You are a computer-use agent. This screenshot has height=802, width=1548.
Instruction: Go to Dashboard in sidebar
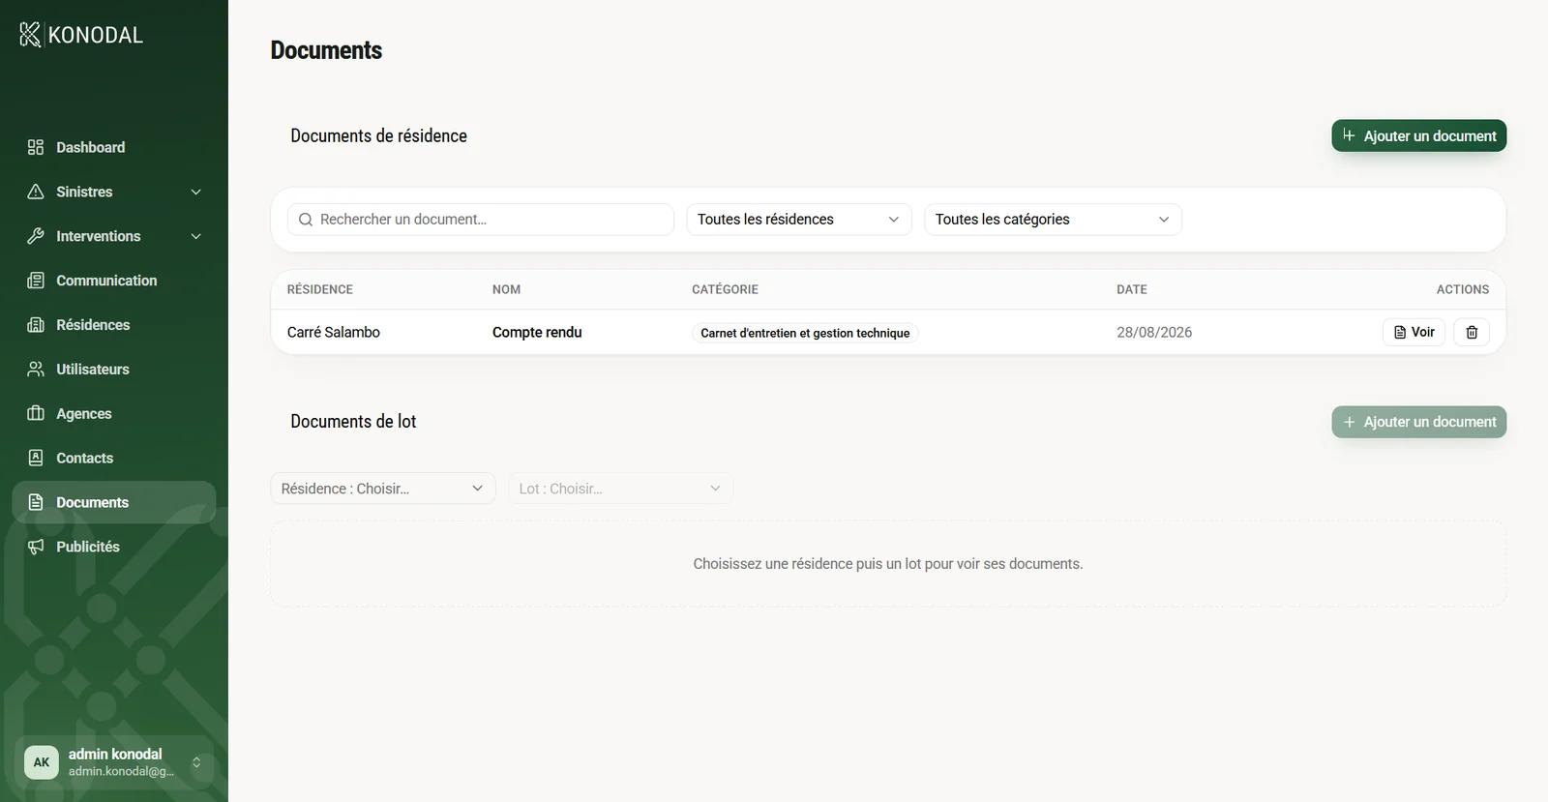click(x=114, y=147)
